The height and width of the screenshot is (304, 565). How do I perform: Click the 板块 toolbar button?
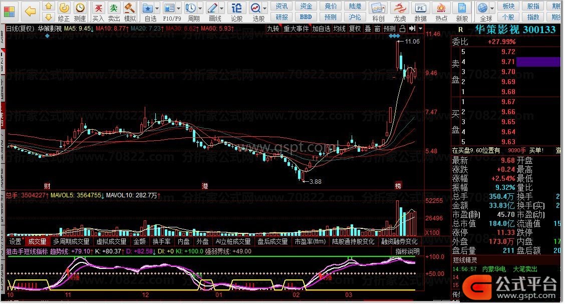pyautogui.click(x=509, y=6)
